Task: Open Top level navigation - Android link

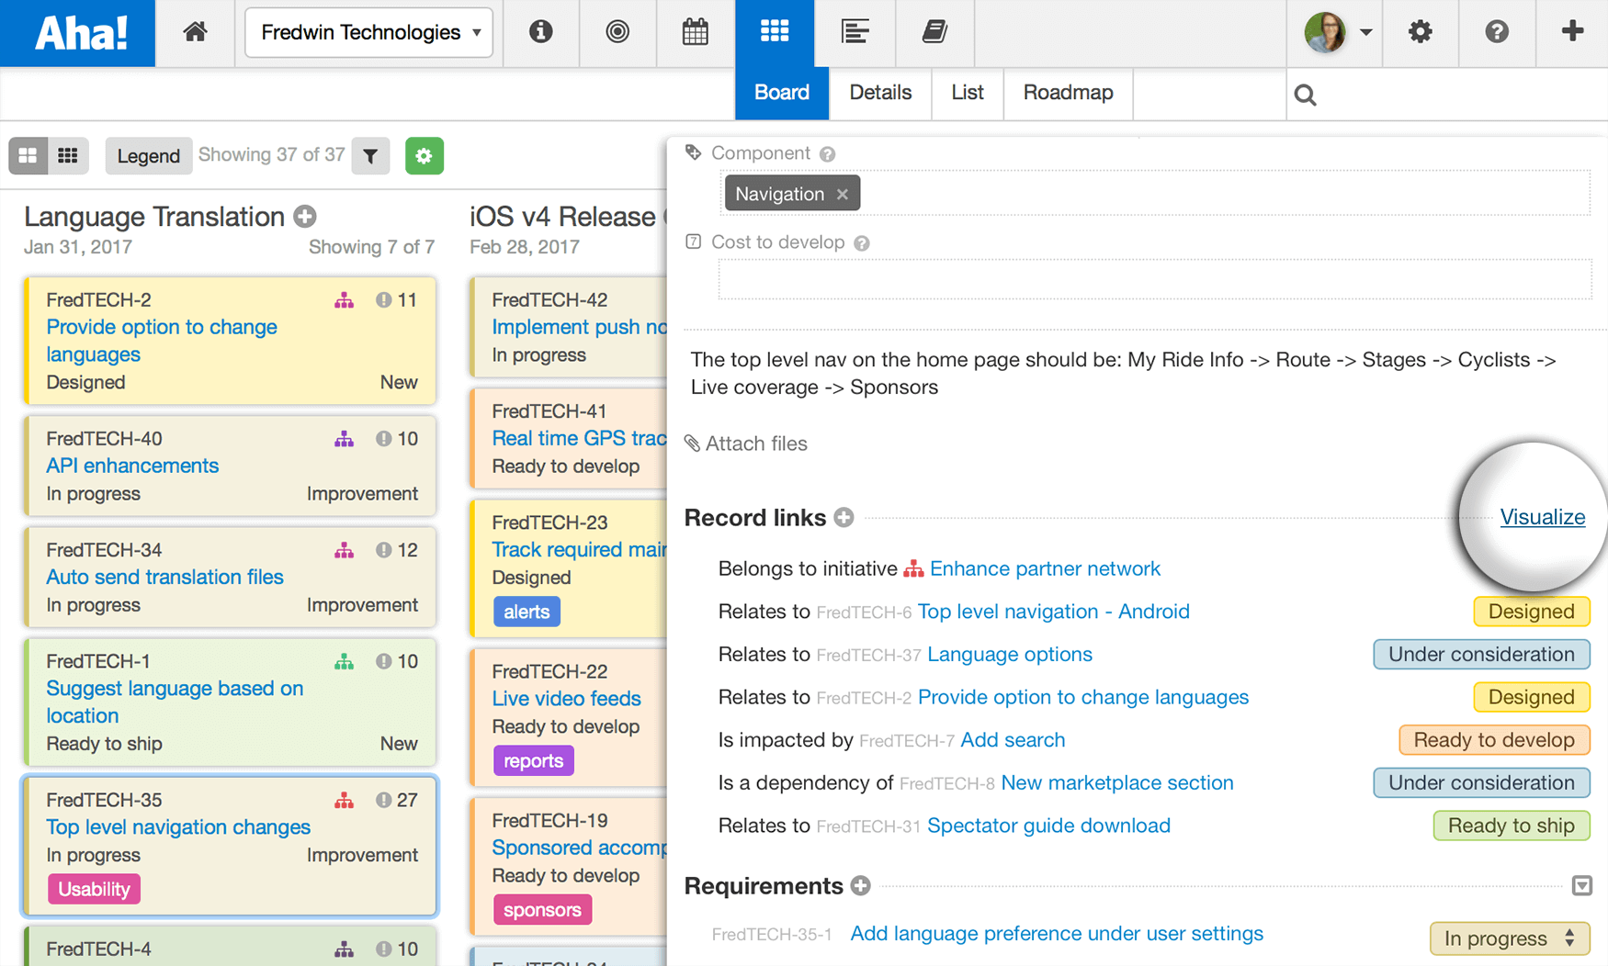Action: click(x=1054, y=612)
